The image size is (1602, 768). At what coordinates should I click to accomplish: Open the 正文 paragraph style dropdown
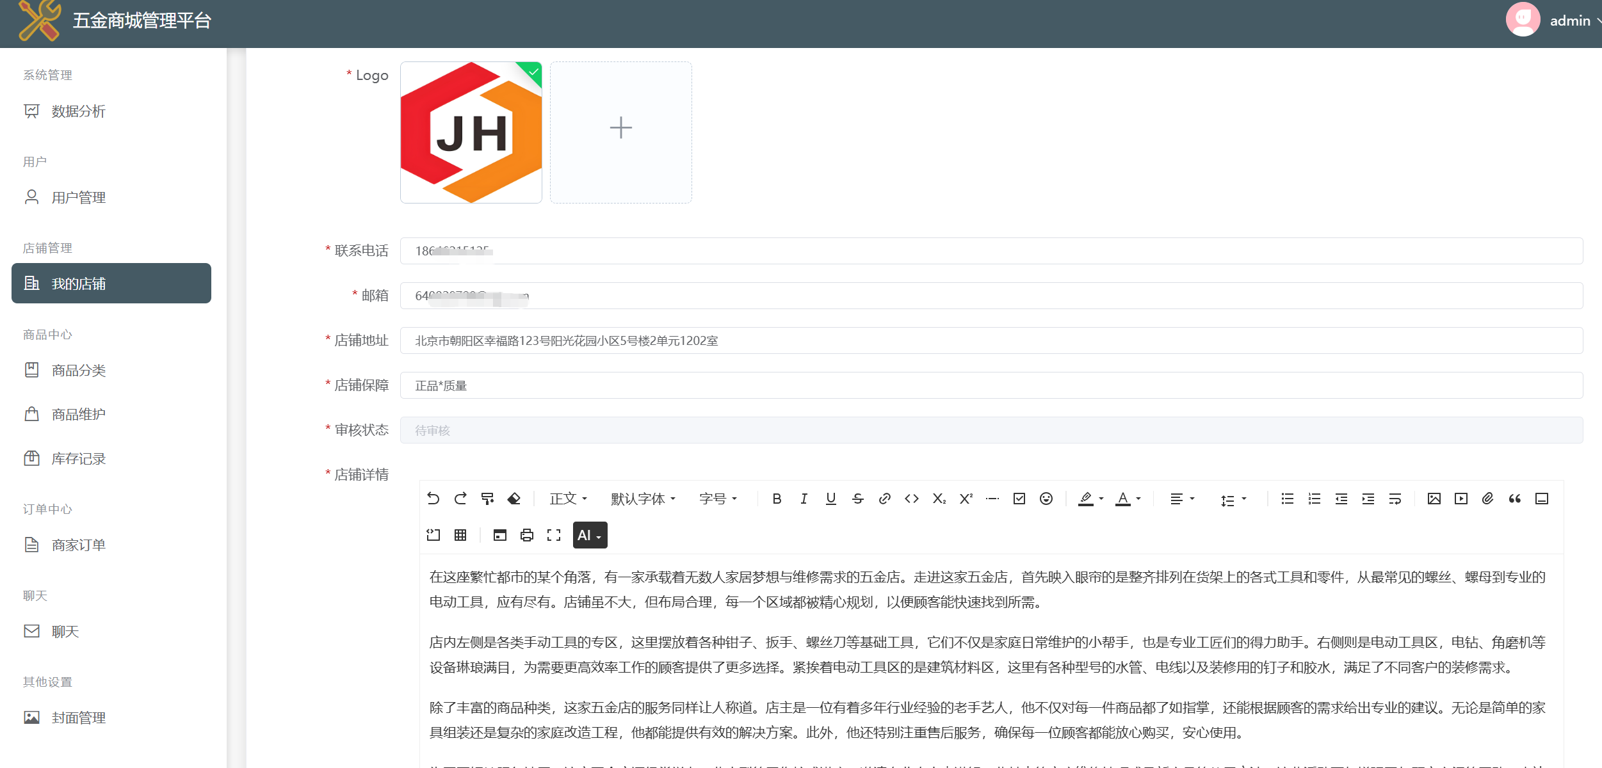tap(568, 499)
